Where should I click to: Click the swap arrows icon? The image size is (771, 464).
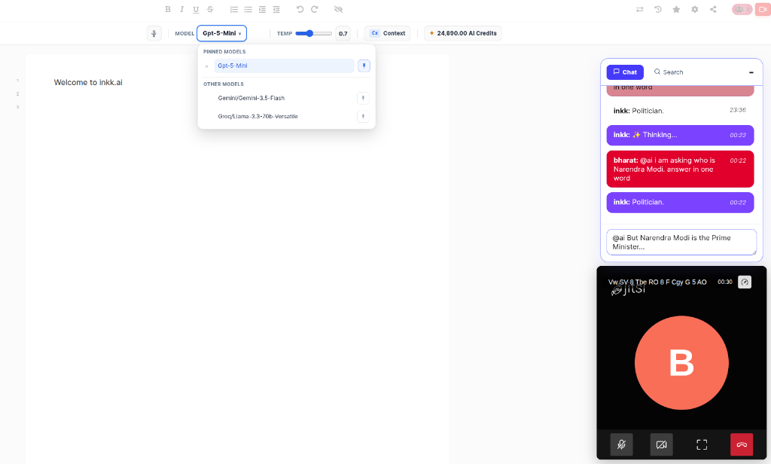coord(640,9)
